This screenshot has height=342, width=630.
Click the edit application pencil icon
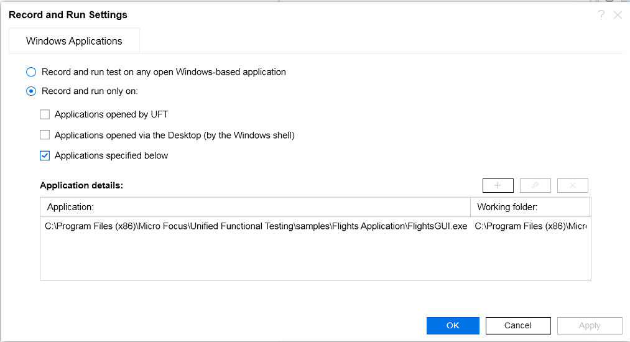coord(535,185)
